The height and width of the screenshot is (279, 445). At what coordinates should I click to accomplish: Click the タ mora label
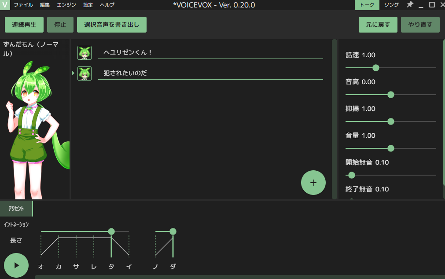[111, 267]
